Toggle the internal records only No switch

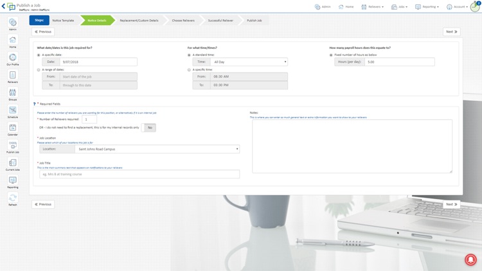click(148, 128)
